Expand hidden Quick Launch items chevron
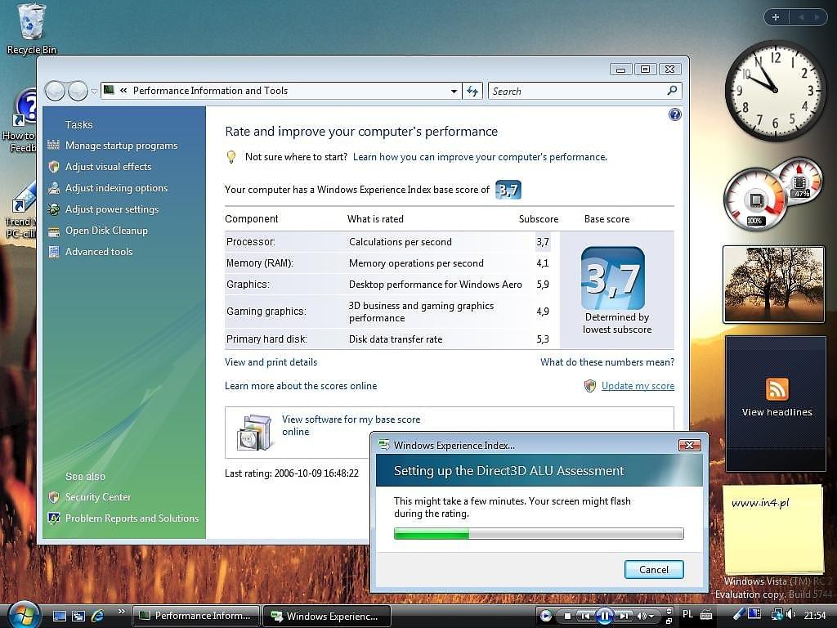837x628 pixels. (x=122, y=612)
